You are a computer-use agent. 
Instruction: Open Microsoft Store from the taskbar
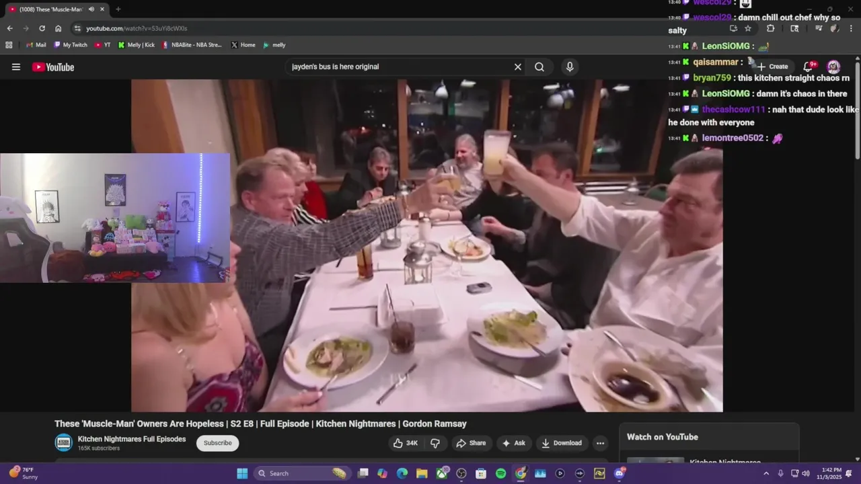click(481, 473)
